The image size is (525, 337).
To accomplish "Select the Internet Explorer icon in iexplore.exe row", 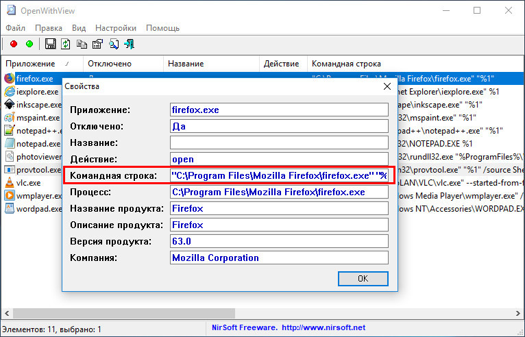I will [x=10, y=91].
